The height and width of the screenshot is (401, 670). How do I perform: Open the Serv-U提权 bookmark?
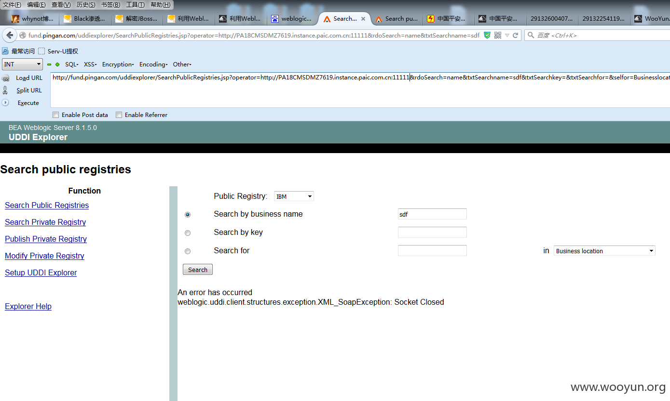[58, 51]
